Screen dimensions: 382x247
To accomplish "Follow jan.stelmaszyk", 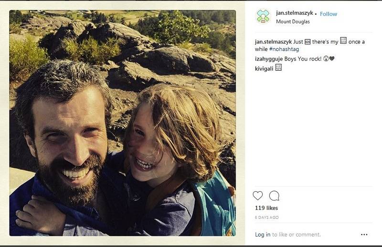I will click(x=329, y=14).
